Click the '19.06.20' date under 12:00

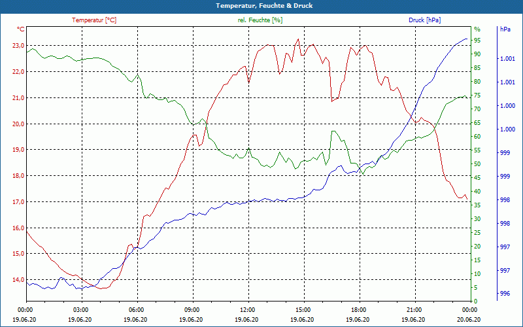pos(246,319)
